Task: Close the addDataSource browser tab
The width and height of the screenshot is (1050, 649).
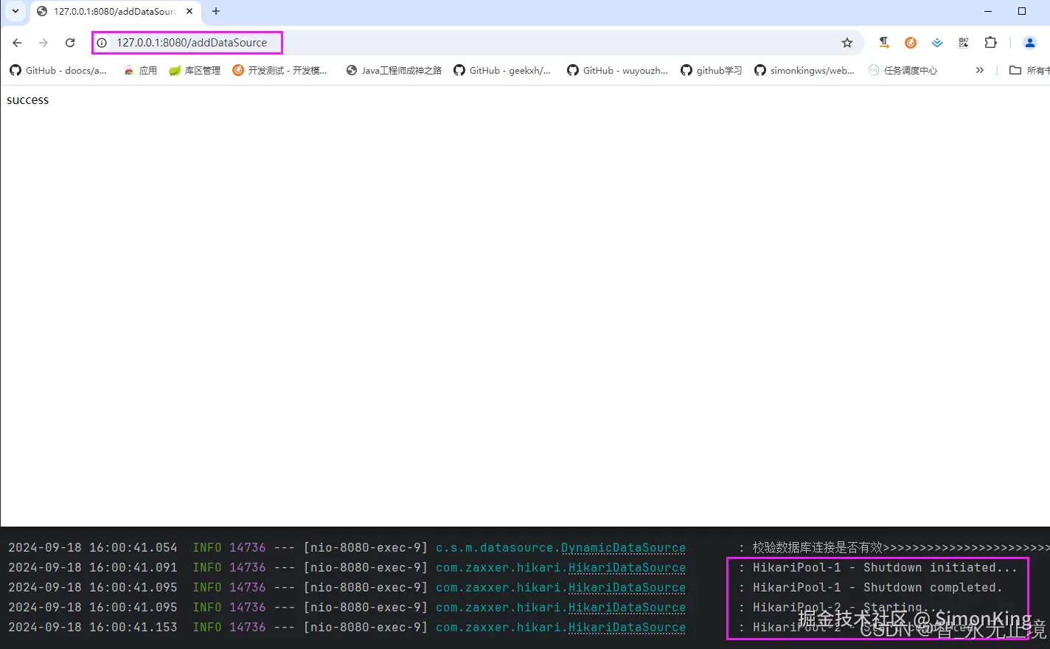Action: pyautogui.click(x=190, y=12)
